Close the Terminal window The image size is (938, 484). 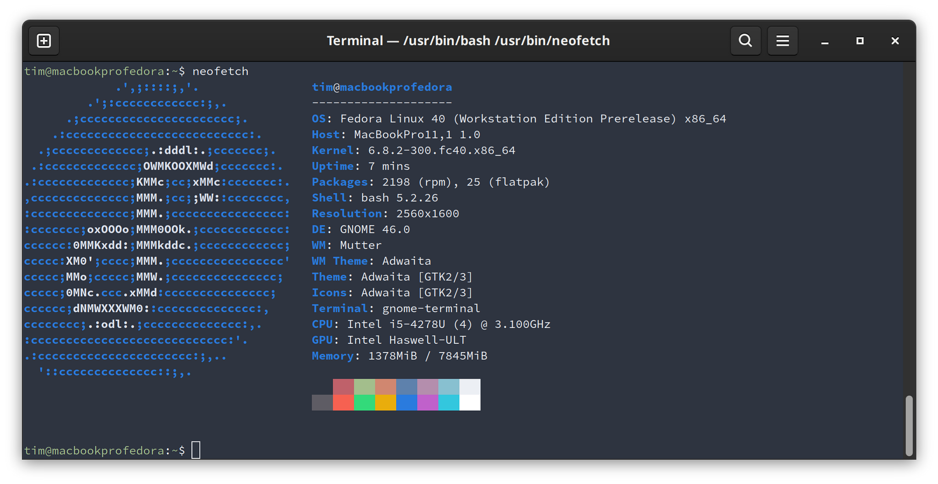coord(895,41)
